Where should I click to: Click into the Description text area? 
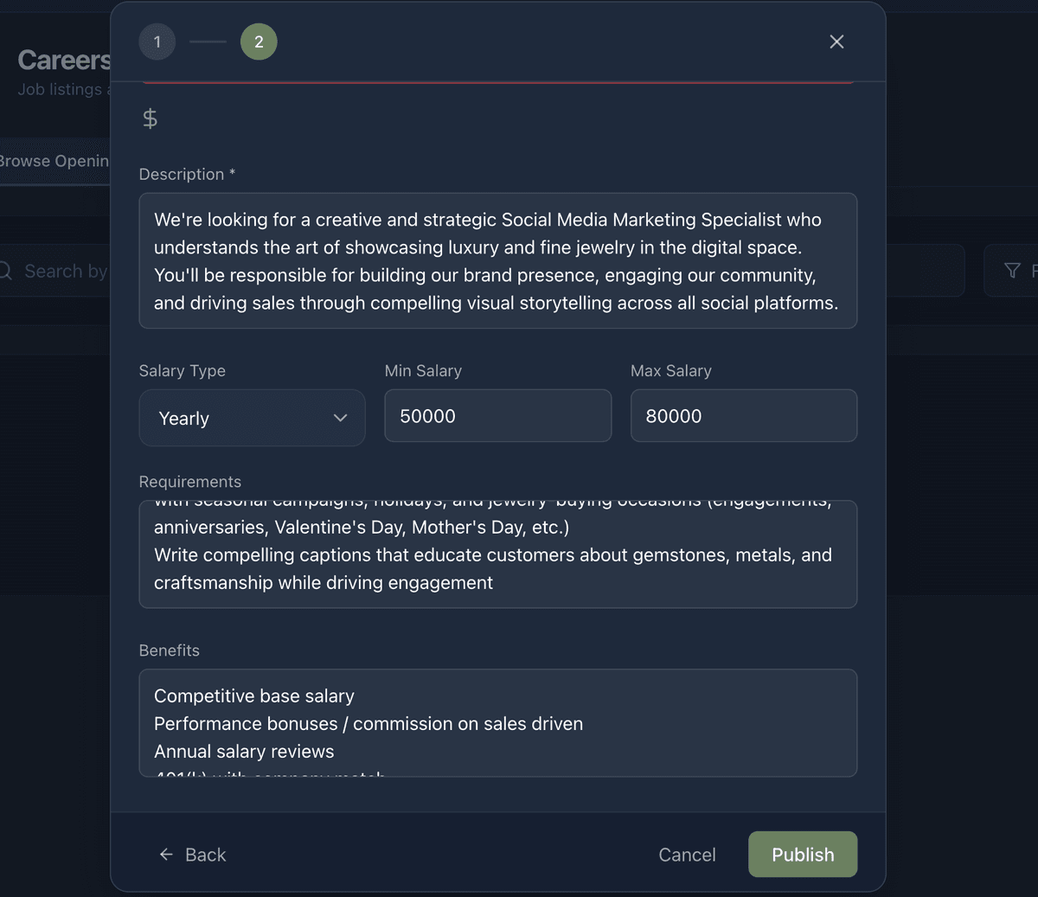497,260
